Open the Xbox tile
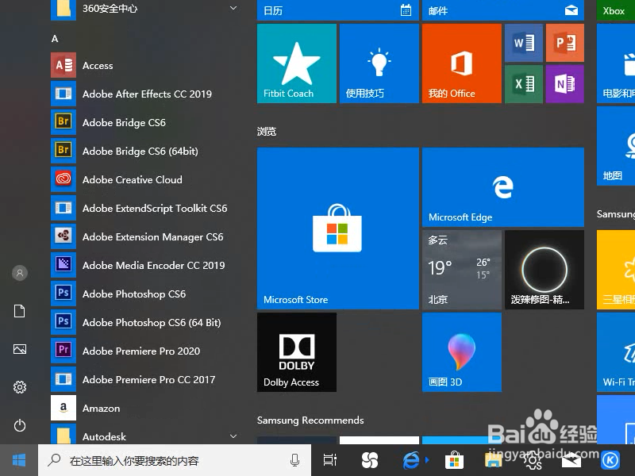The height and width of the screenshot is (476, 635). point(616,10)
